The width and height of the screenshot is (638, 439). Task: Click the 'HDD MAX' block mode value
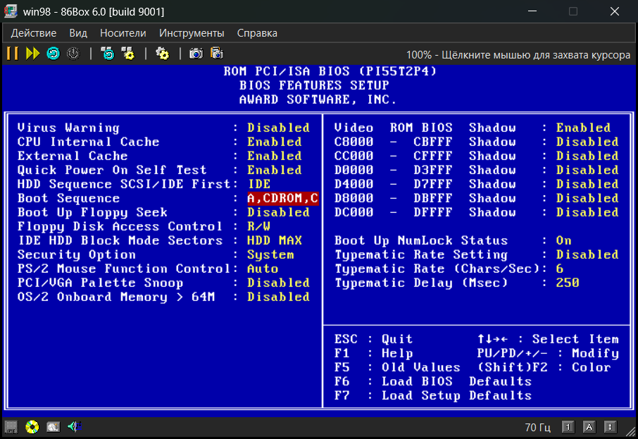coord(275,241)
